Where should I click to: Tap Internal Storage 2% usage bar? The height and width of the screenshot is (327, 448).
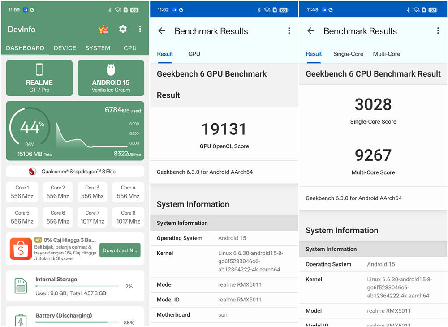pyautogui.click(x=77, y=286)
